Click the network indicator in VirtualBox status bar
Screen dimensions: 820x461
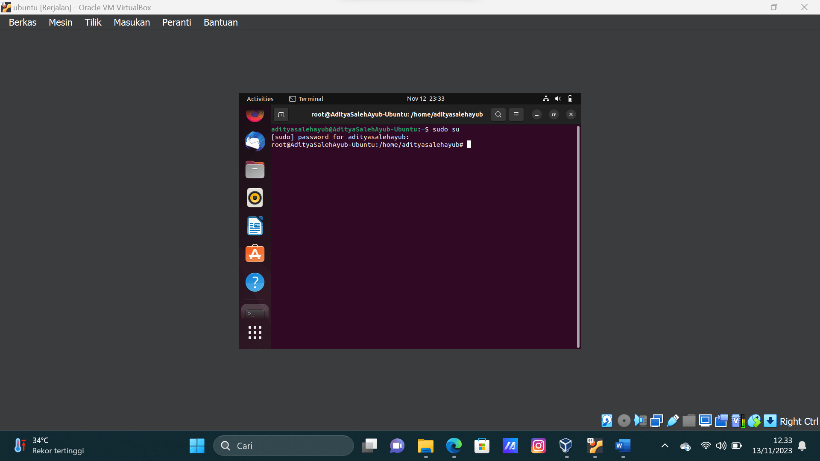coord(656,421)
